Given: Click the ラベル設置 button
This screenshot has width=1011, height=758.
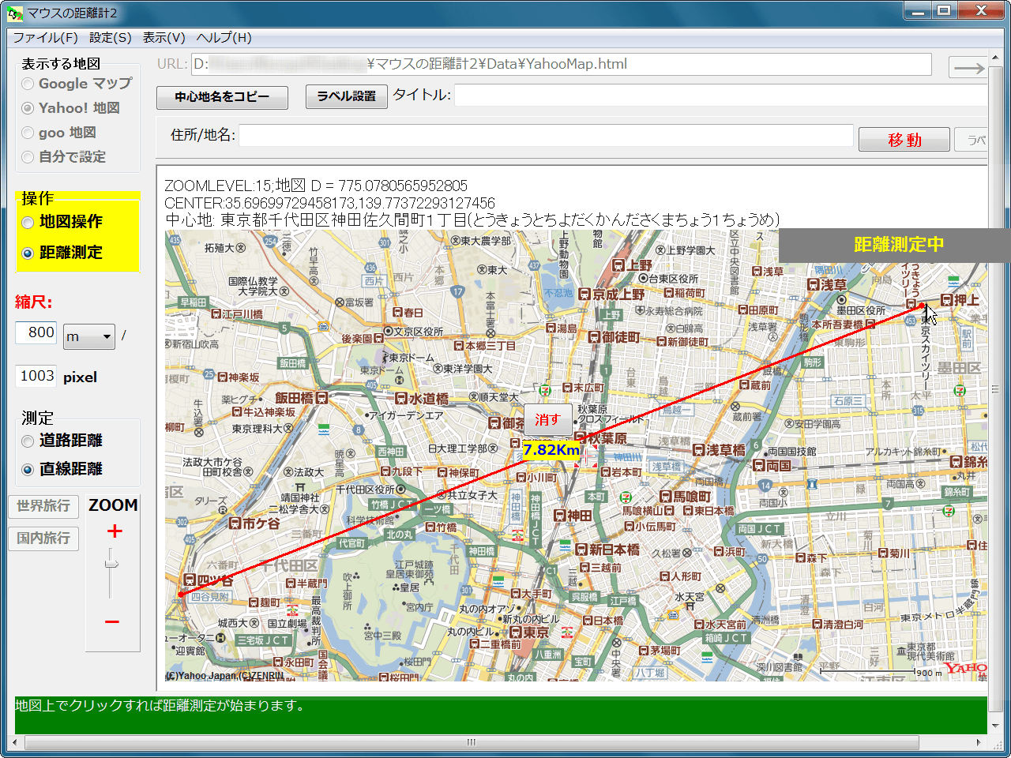Looking at the screenshot, I should 347,96.
